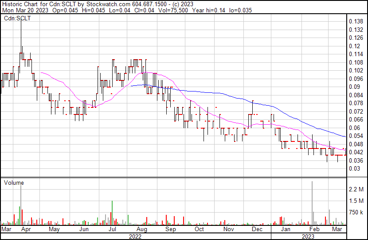Click the 2023 year label
This screenshot has height=240, width=368.
pos(309,236)
